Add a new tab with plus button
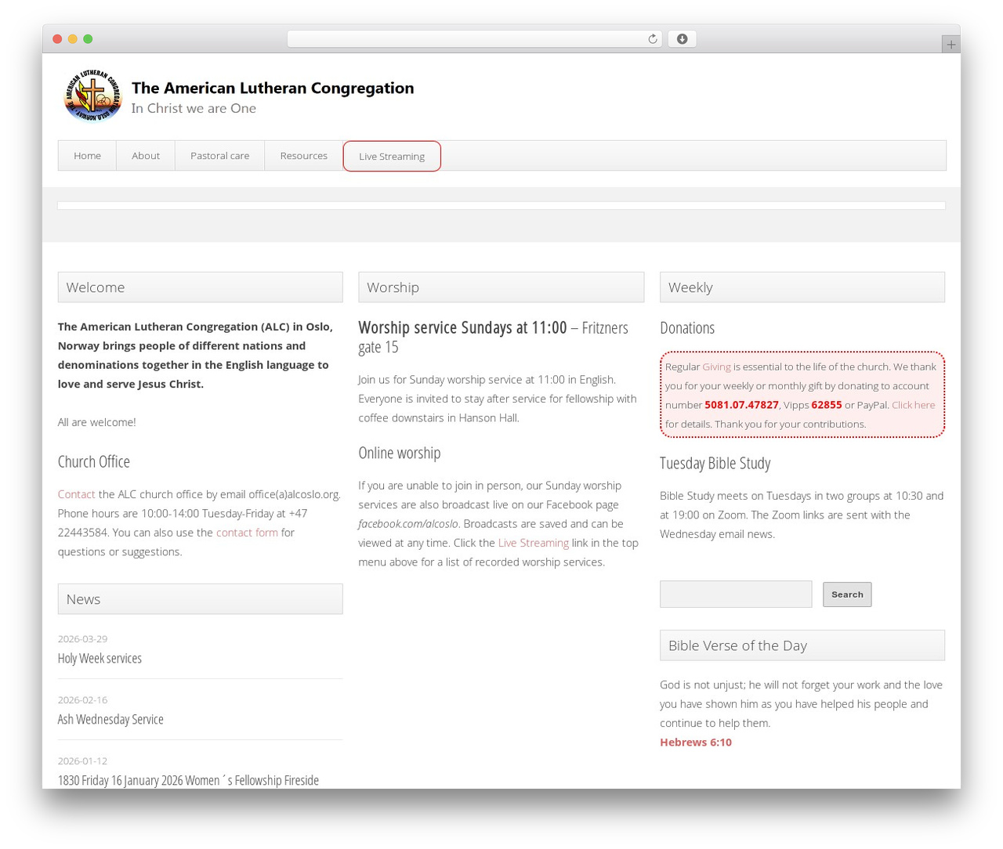Screen dimensions: 1003x849 950,45
